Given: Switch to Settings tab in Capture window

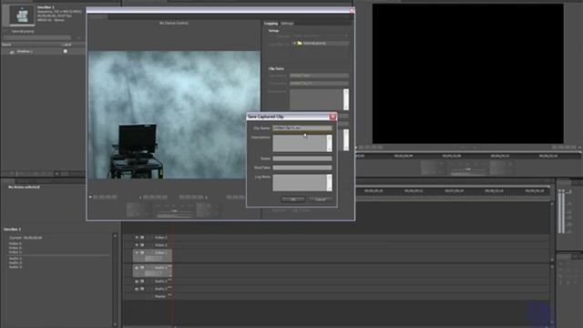Looking at the screenshot, I should coord(287,24).
